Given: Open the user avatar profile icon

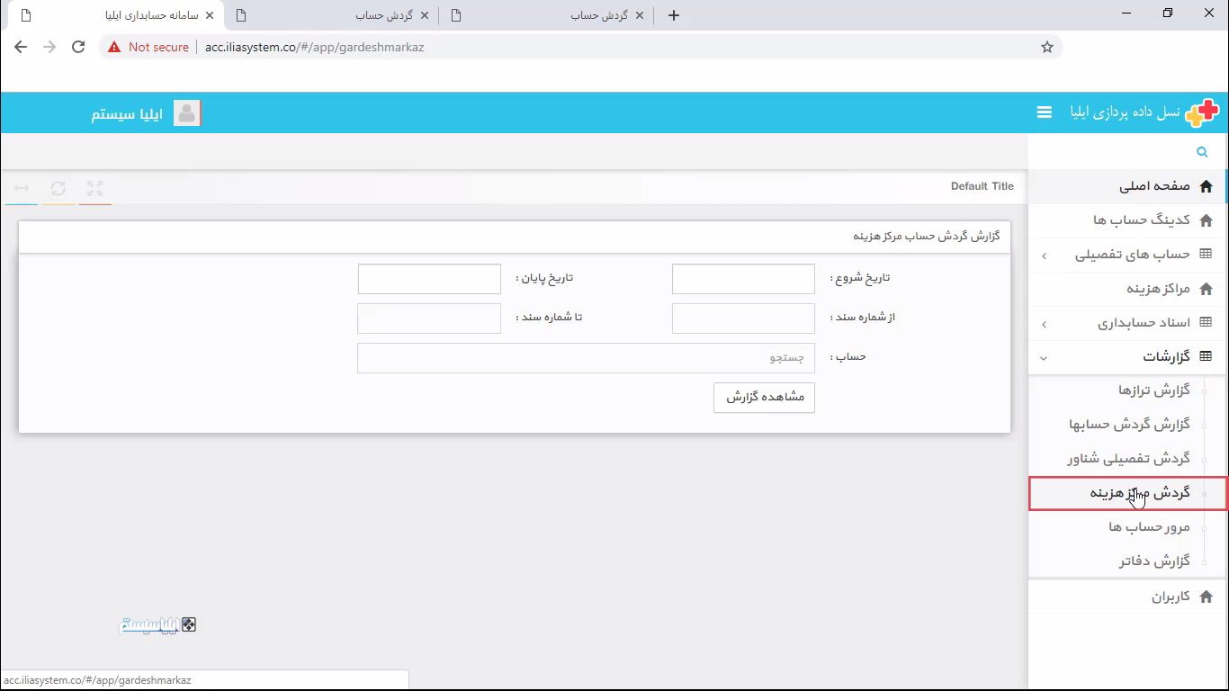Looking at the screenshot, I should (x=187, y=112).
